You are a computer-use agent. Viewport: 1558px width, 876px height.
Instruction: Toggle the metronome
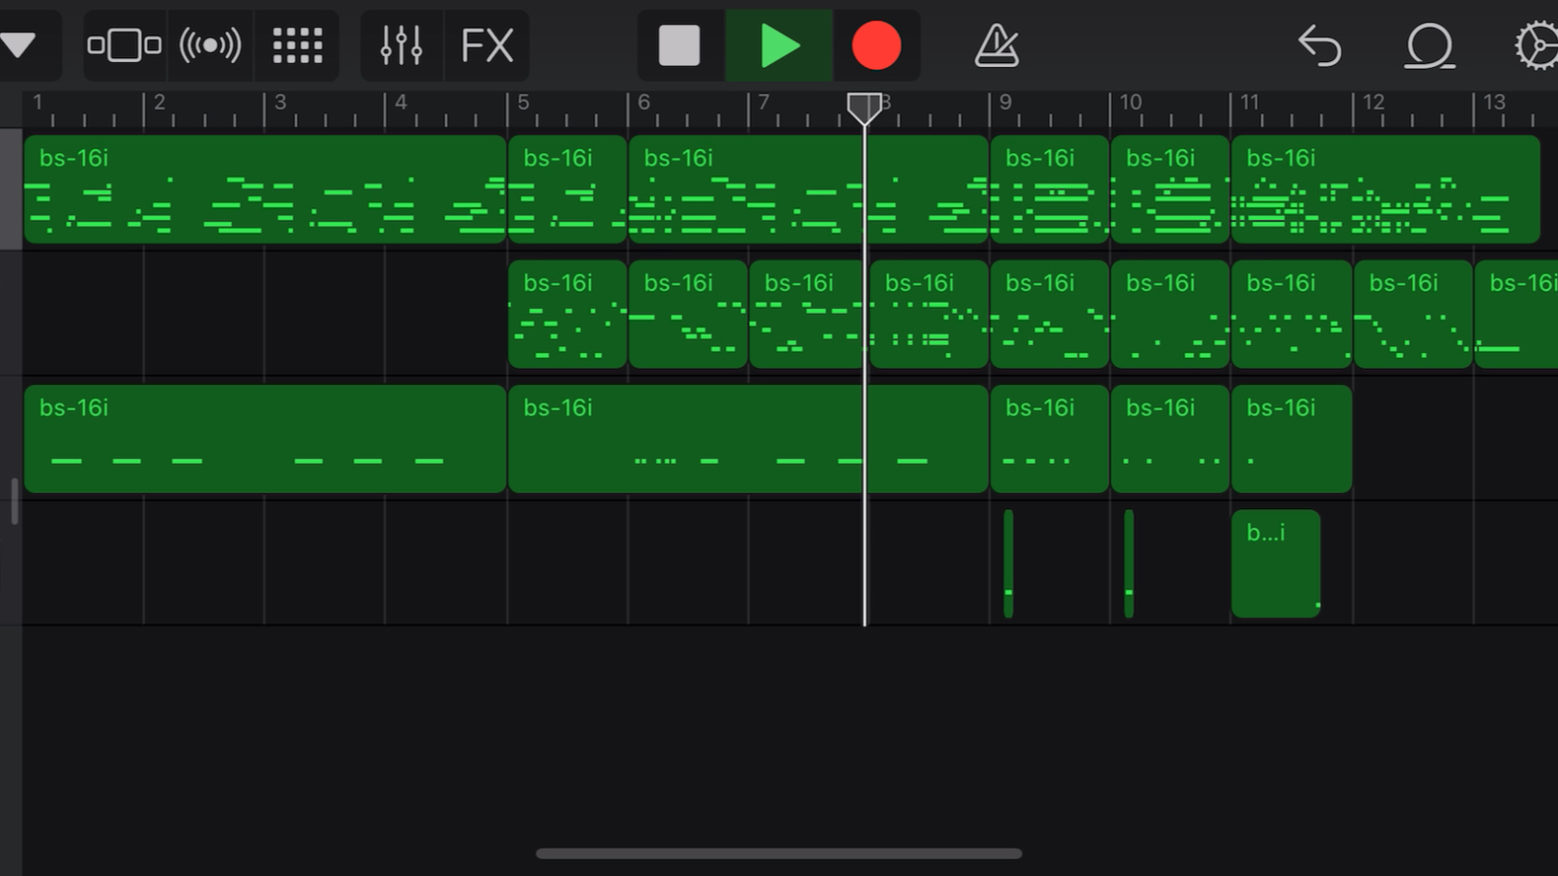tap(997, 45)
